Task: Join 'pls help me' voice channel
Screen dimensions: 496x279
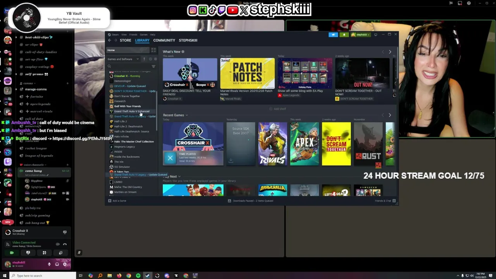Action: (x=33, y=208)
